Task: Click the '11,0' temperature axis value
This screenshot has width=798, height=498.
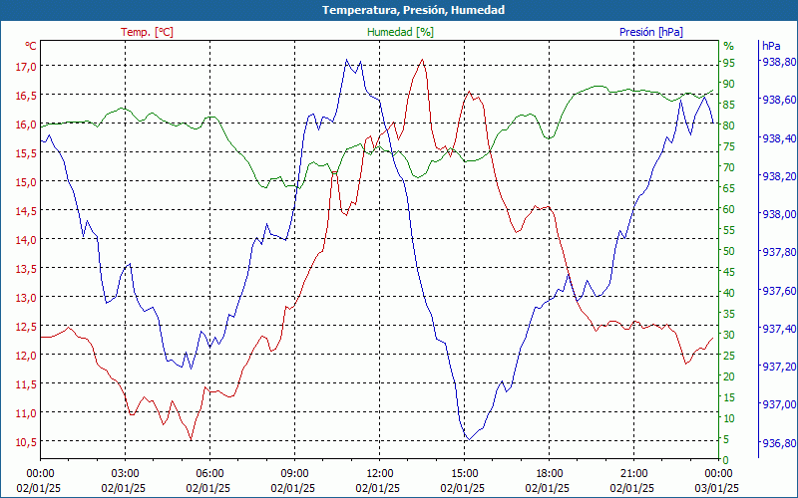Action: click(24, 413)
